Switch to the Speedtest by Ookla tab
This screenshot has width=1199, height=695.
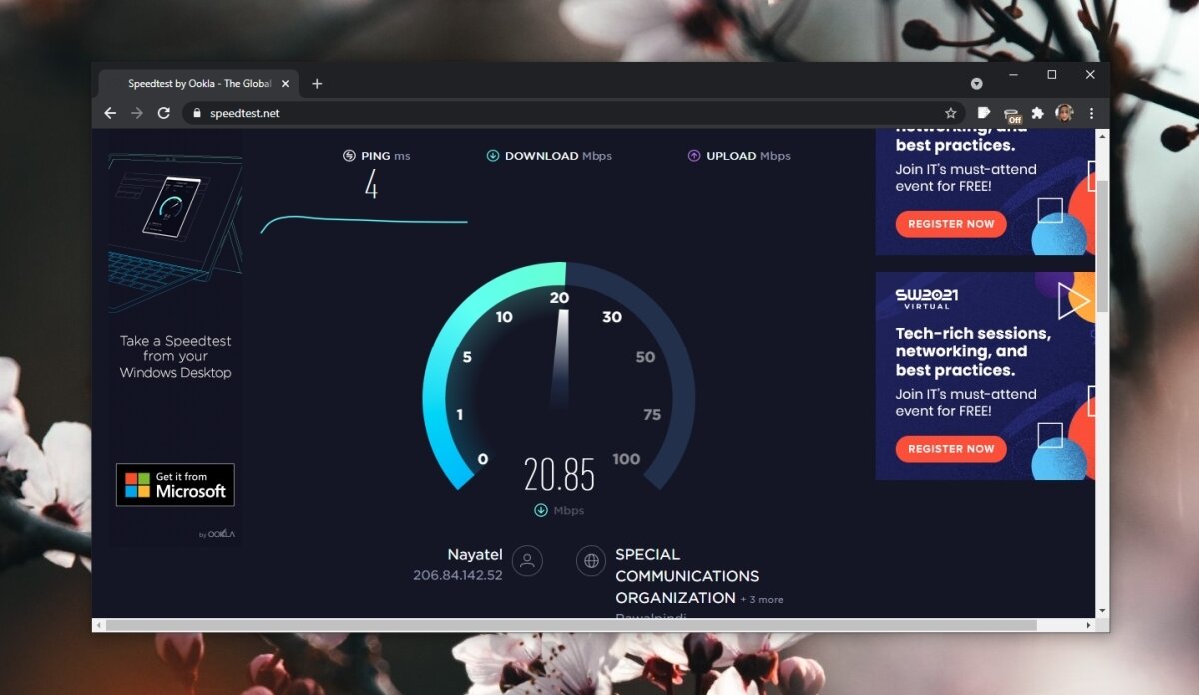point(200,83)
